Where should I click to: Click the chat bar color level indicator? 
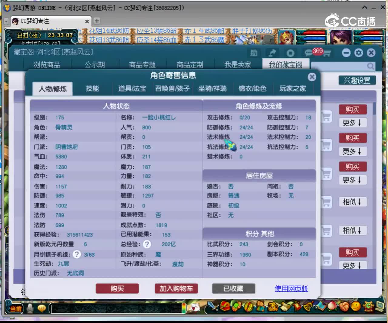(x=184, y=308)
